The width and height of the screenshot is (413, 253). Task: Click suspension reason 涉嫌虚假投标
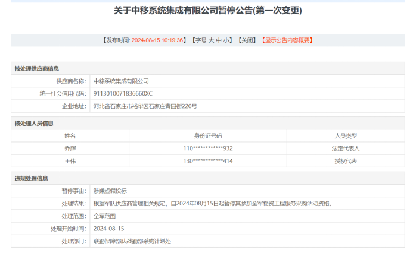point(110,191)
